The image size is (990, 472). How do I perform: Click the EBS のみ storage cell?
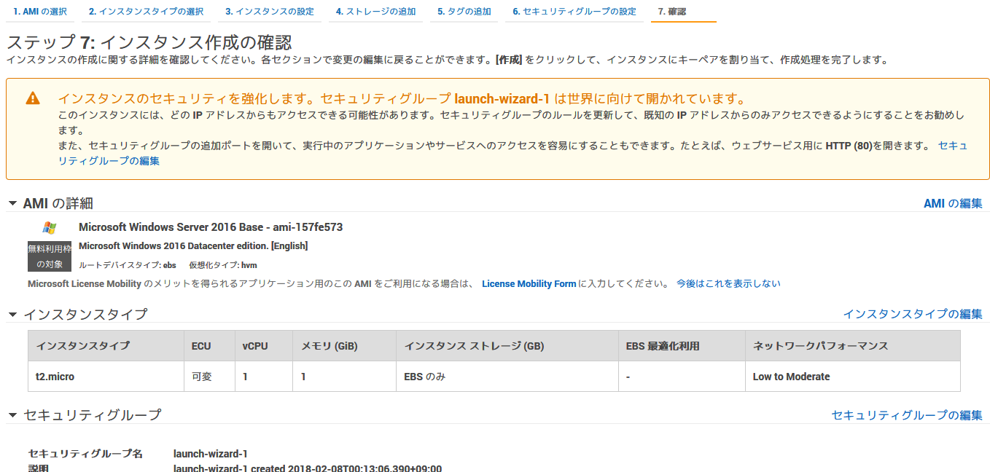tap(507, 377)
